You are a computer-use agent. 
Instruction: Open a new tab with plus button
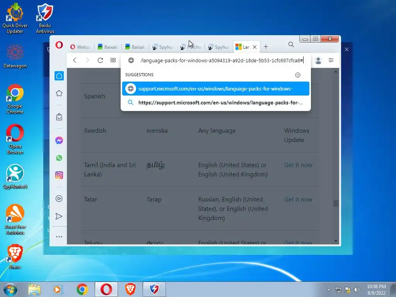pyautogui.click(x=266, y=47)
